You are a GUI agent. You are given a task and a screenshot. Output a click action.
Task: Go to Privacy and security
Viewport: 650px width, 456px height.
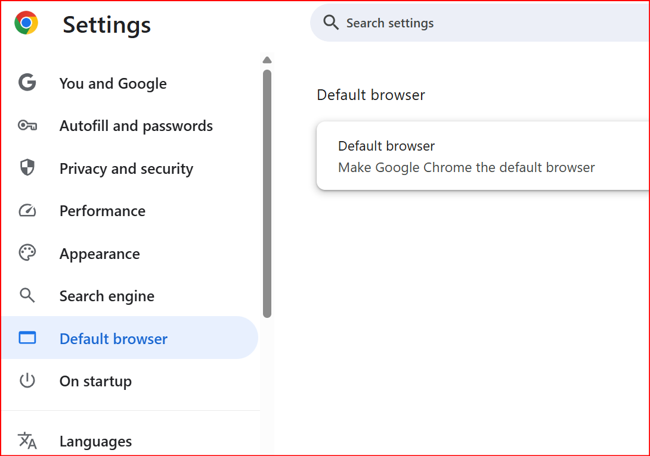tap(126, 169)
